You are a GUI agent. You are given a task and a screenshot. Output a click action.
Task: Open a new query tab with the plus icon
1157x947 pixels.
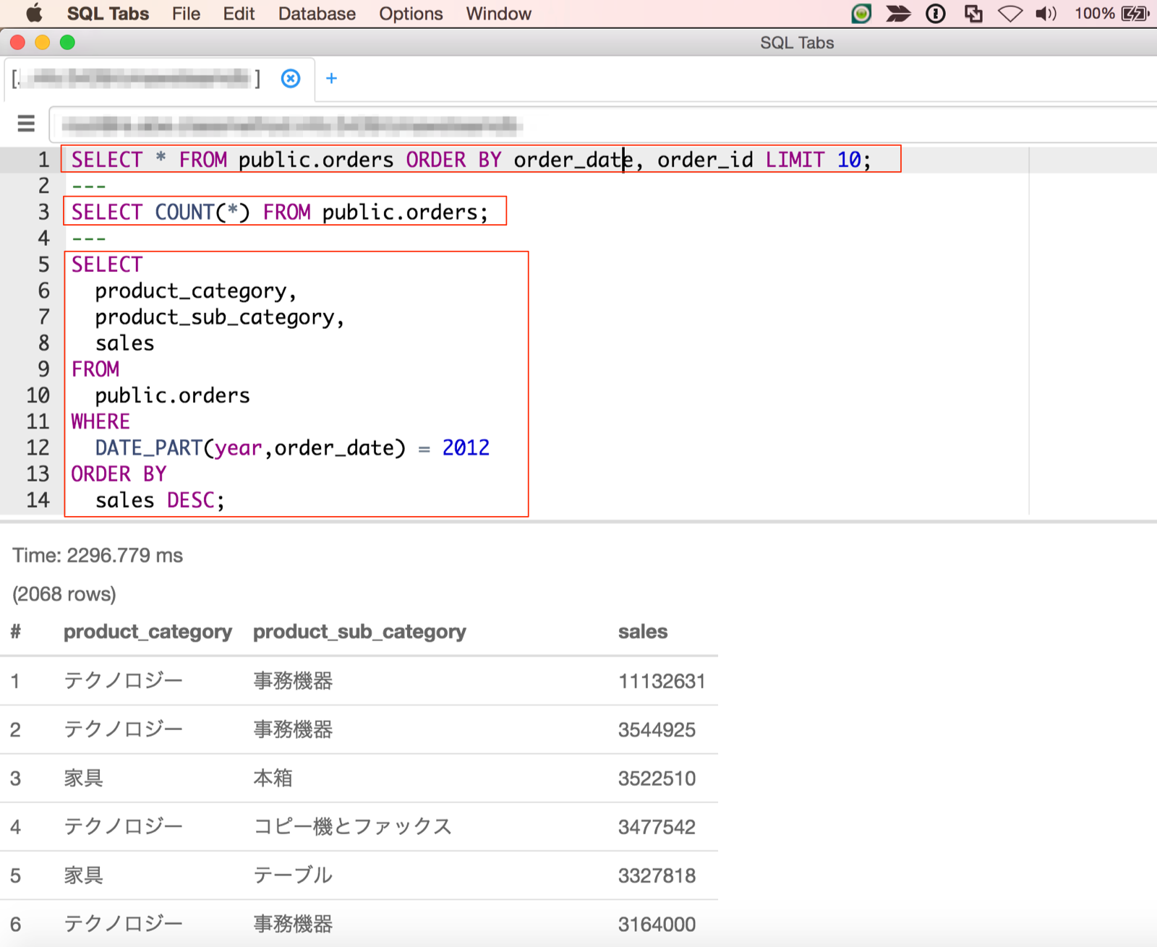pos(332,78)
